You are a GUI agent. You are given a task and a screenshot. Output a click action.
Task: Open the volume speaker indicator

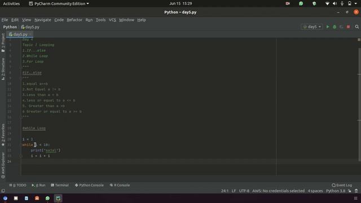334,3
